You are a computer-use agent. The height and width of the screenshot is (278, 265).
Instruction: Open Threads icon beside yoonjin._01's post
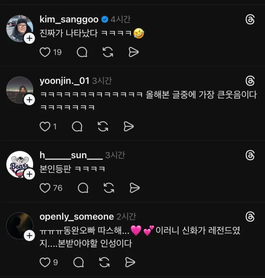250,81
